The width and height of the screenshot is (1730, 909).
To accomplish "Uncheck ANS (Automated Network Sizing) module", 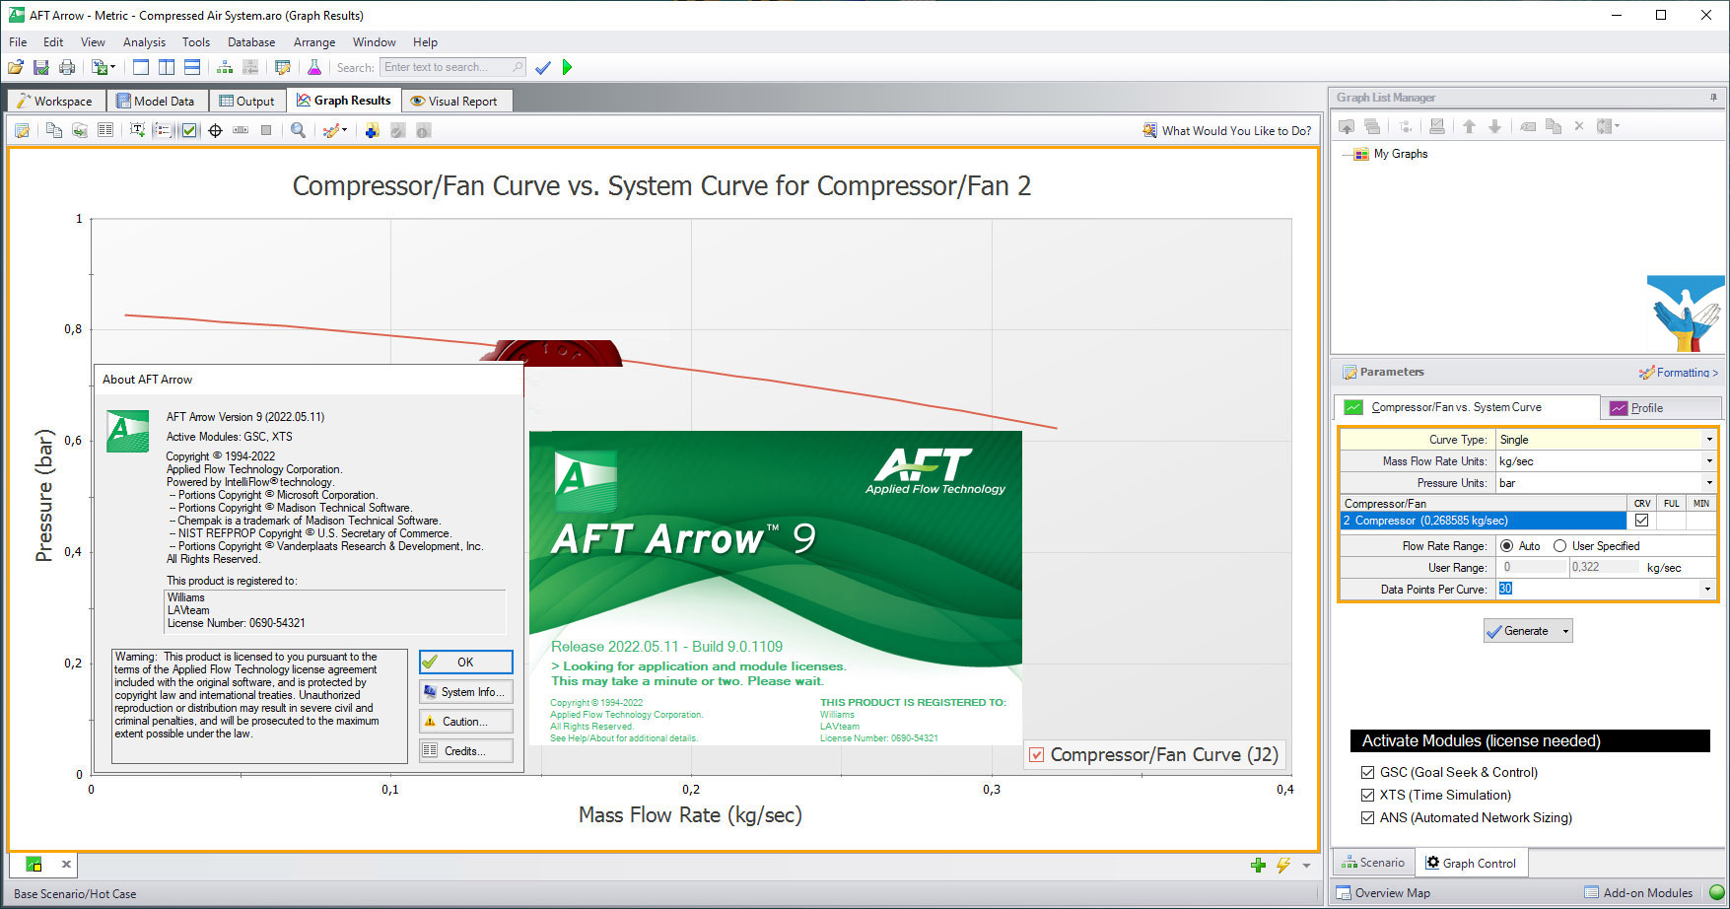I will pos(1367,817).
